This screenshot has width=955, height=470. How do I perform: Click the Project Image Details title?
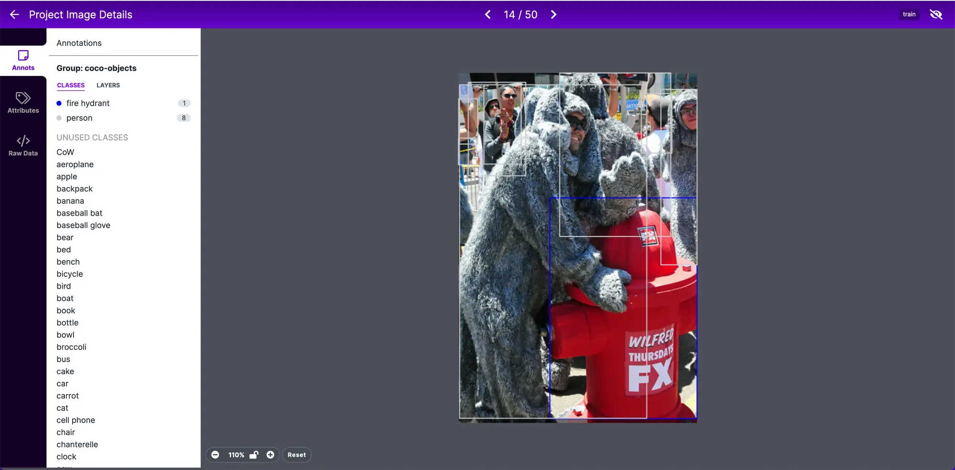(81, 15)
